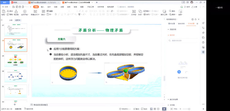Insert a text box using 文本框 icon

coord(134,11)
